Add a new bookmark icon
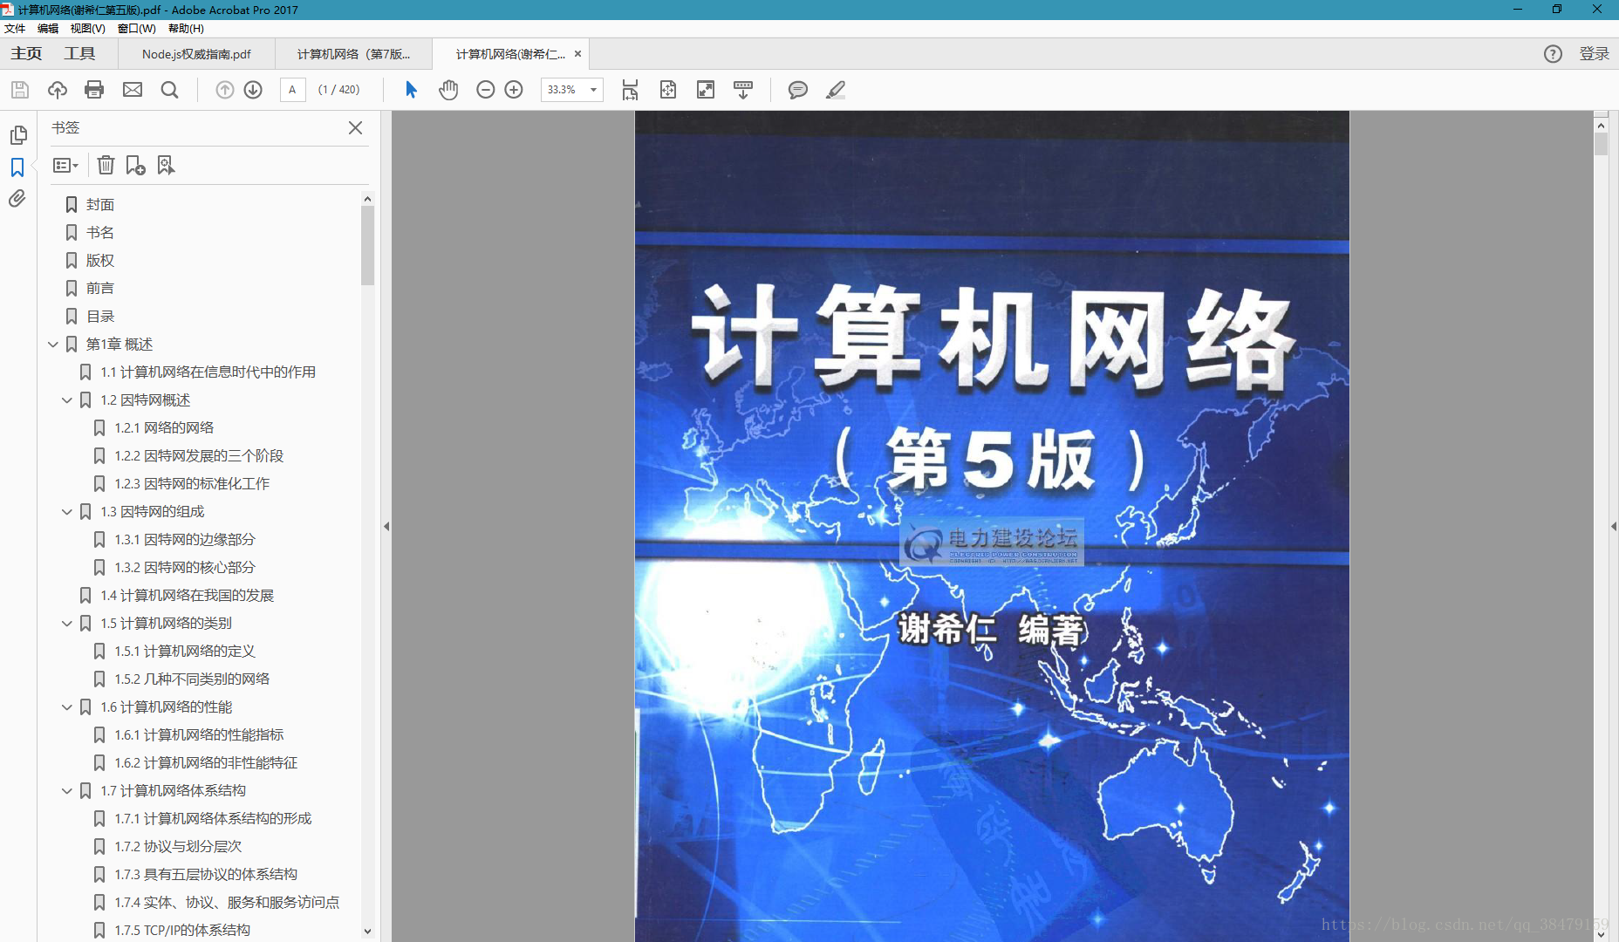 (135, 165)
